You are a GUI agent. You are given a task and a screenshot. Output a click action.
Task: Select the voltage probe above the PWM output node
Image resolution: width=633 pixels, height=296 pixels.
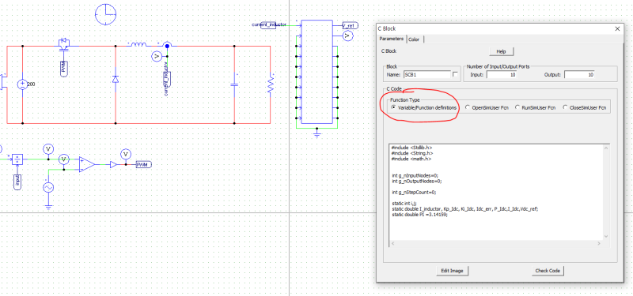[126, 154]
